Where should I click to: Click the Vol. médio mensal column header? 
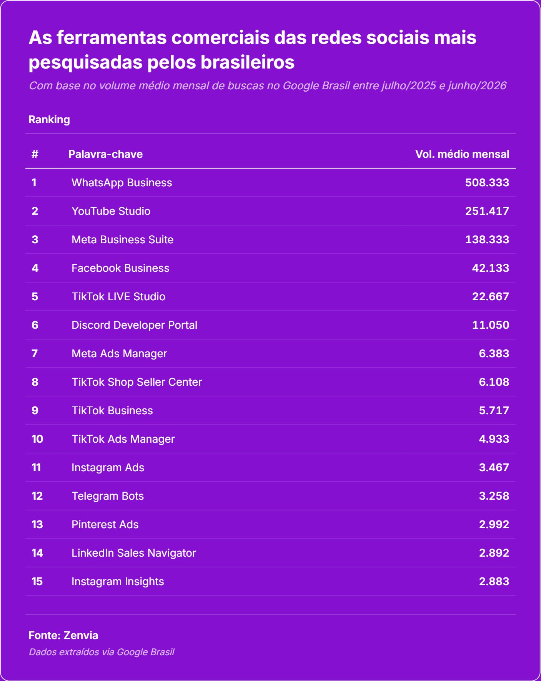(x=462, y=154)
